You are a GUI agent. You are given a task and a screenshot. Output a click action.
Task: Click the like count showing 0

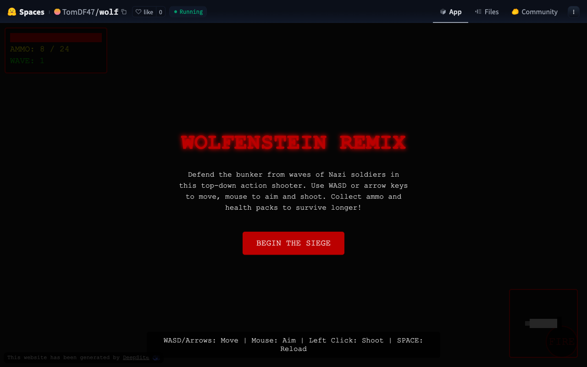161,12
